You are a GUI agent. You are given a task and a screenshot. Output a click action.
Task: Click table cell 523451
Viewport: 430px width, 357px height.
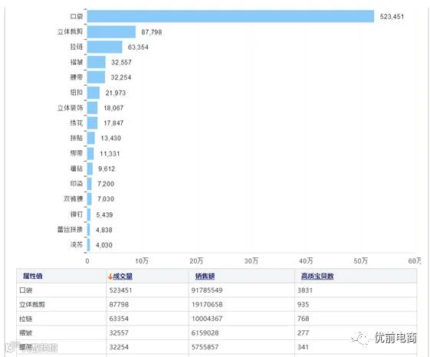[120, 290]
